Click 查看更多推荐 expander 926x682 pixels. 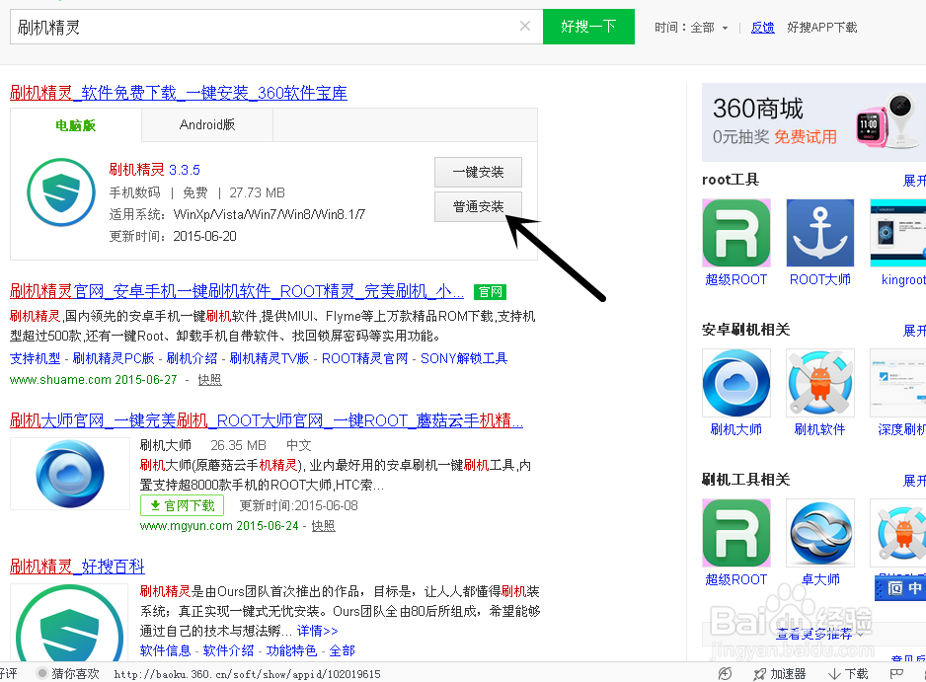[x=819, y=635]
